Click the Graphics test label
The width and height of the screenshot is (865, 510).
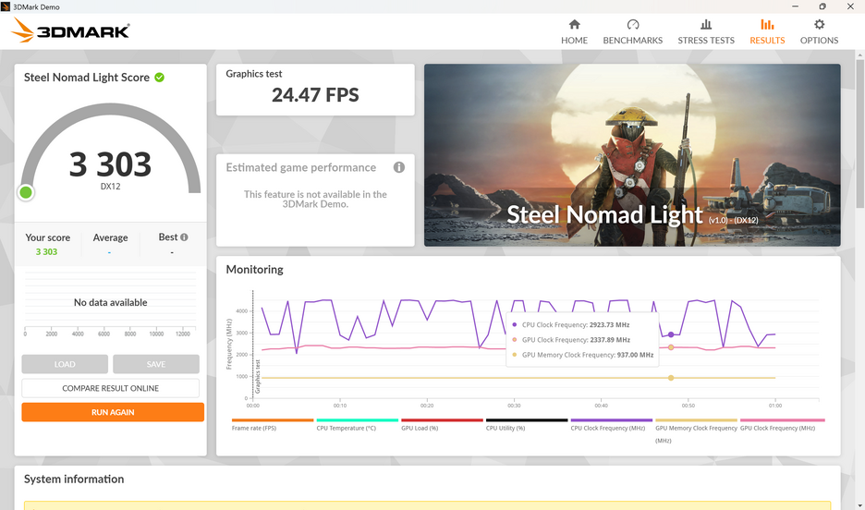tap(254, 74)
